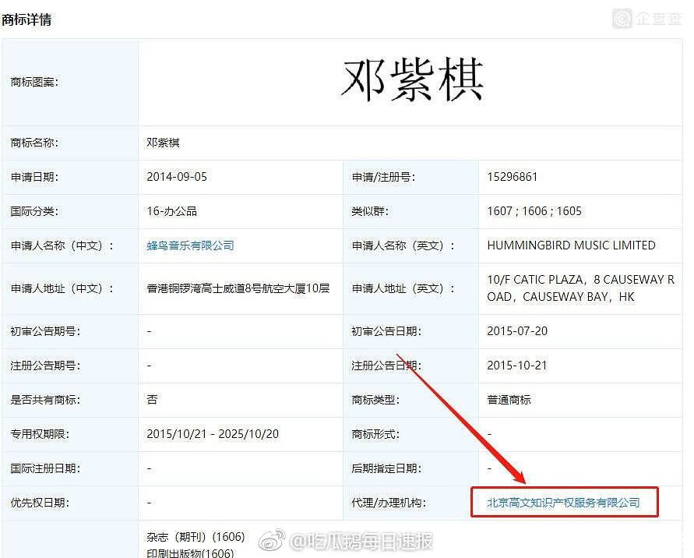The image size is (694, 558).
Task: Click the 商标详情 page heading
Action: [x=27, y=20]
